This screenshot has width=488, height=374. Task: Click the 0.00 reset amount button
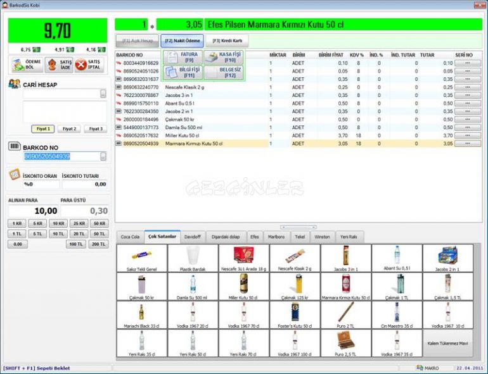(x=18, y=244)
